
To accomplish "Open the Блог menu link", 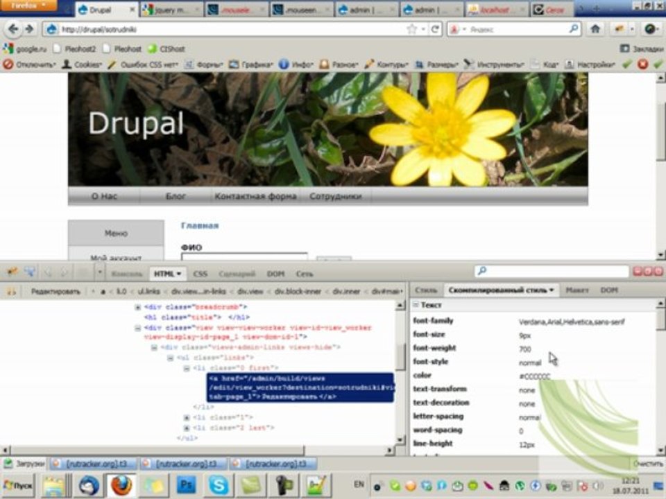I will [x=176, y=196].
